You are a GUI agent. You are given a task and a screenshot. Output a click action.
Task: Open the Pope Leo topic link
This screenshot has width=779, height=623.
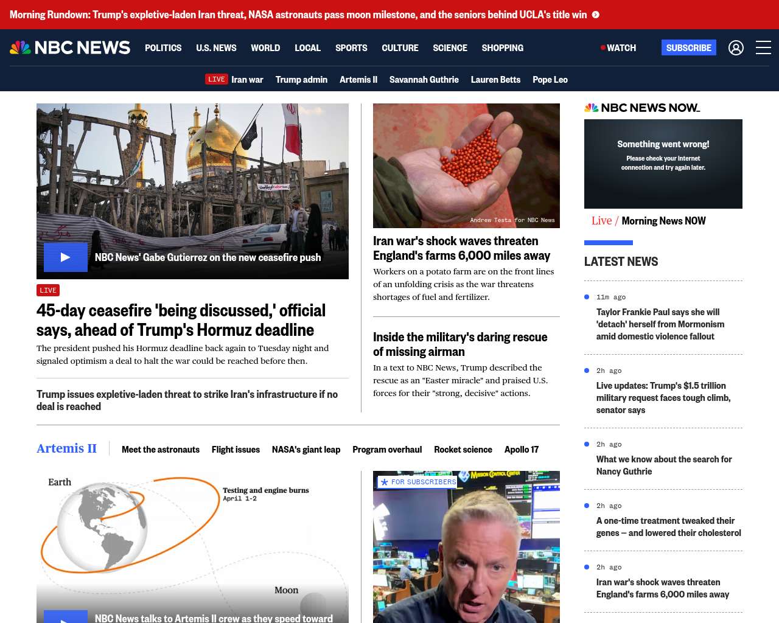click(x=550, y=79)
